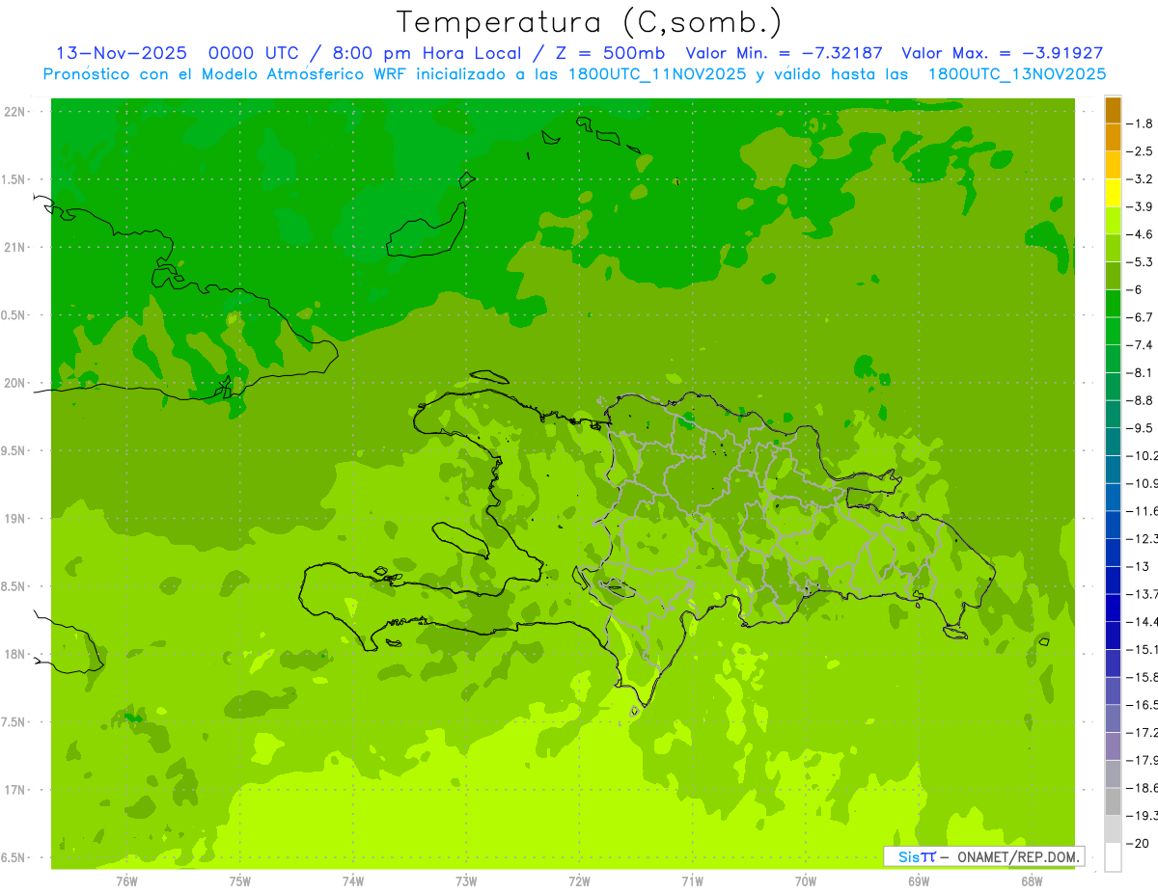Pick the yellow swatch between -3.2 and -3.9
1158x894 pixels.
1113,193
